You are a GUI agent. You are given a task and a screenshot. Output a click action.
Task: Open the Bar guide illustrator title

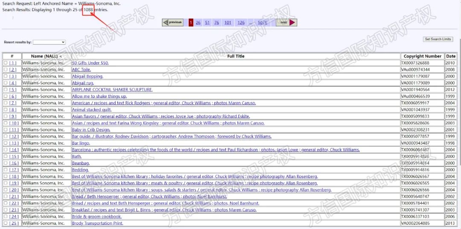(x=172, y=136)
